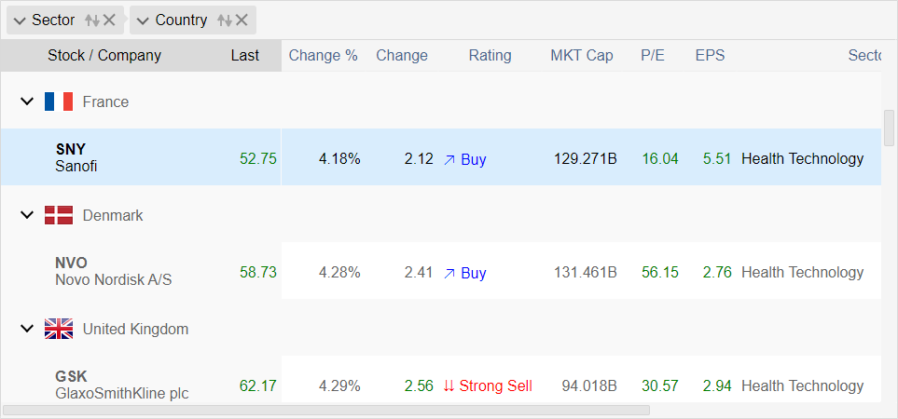
Task: Click the vertical scrollbar thumb
Action: pyautogui.click(x=890, y=128)
